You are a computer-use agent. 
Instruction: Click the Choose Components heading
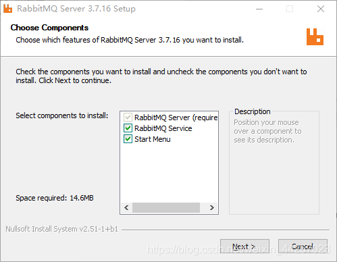(49, 28)
